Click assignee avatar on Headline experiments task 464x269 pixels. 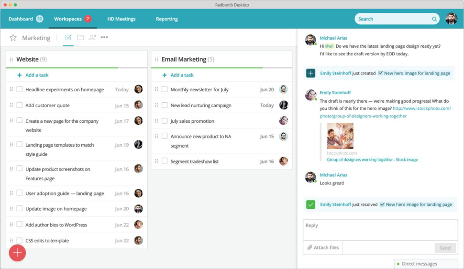138,89
